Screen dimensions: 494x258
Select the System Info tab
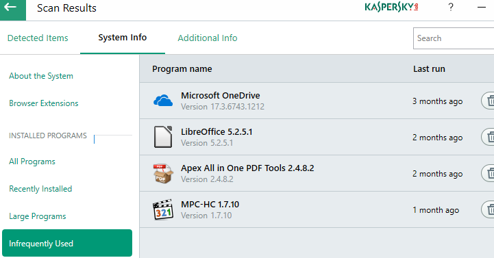[122, 38]
